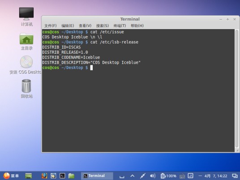Click the volume speaker icon
Screen dimensions: 240x180
coord(153,176)
